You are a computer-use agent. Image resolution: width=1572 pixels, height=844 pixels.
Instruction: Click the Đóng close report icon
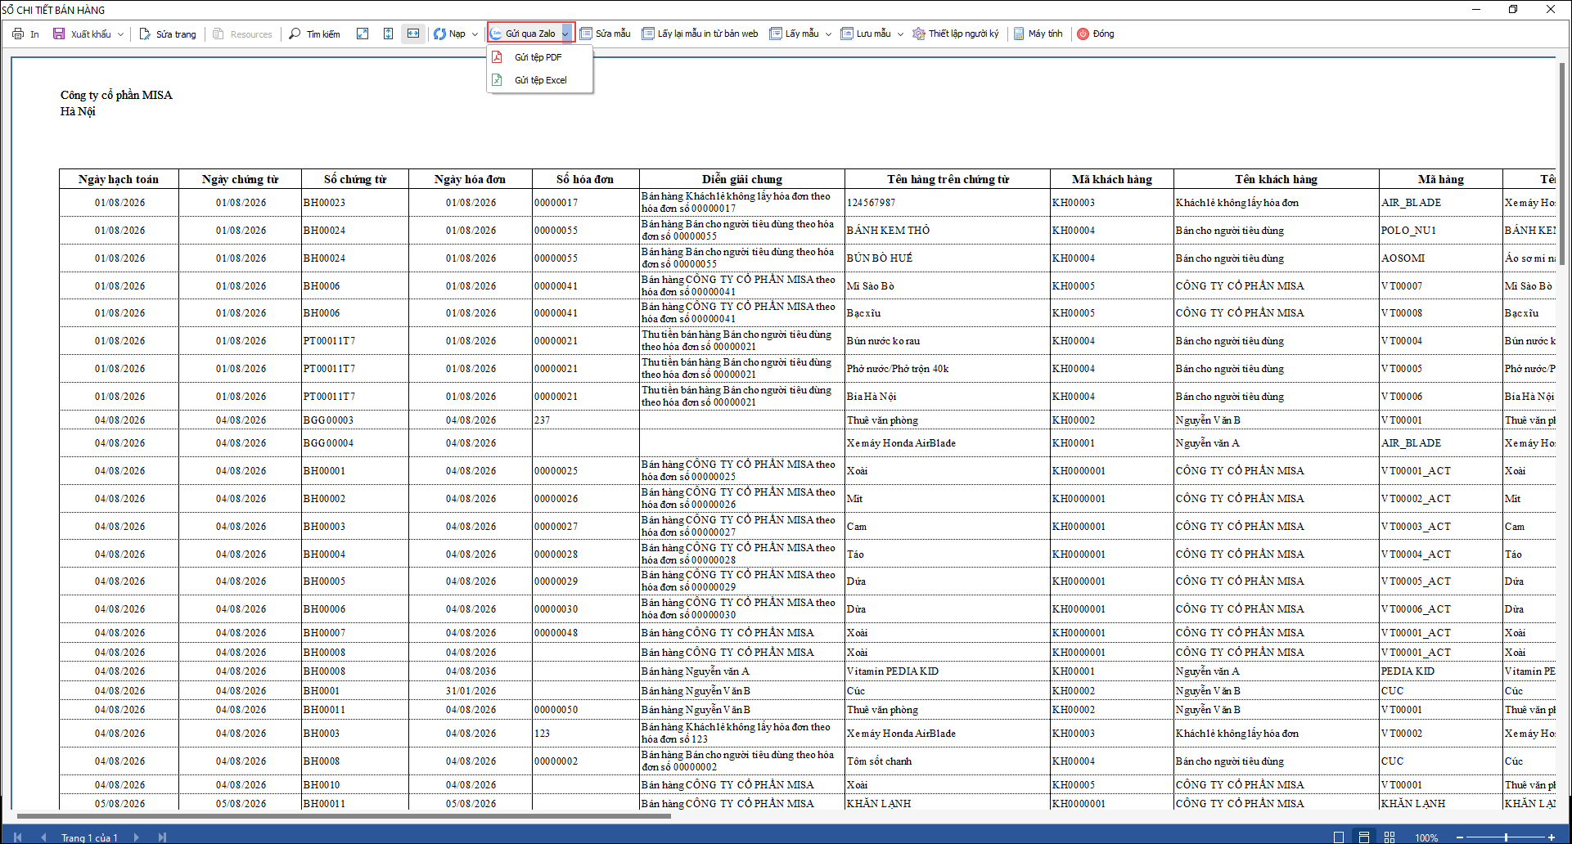[1095, 34]
